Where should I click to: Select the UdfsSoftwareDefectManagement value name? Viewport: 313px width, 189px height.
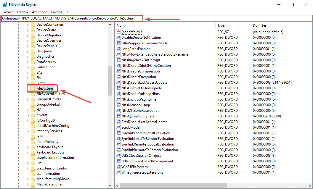[147, 161]
